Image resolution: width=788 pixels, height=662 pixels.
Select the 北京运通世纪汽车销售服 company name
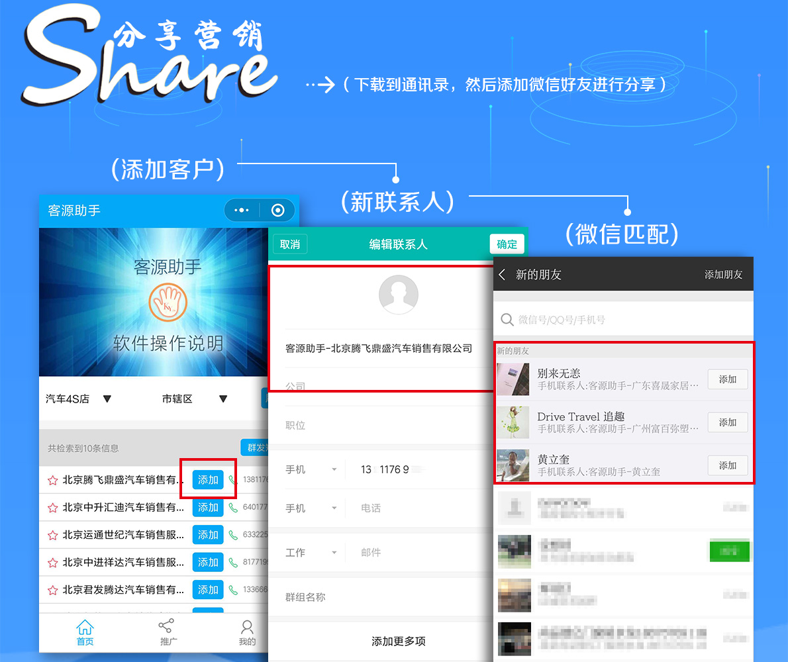(123, 535)
